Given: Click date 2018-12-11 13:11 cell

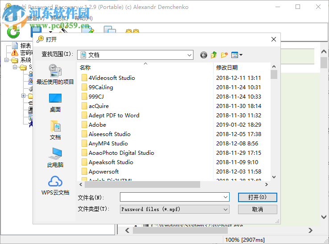Looking at the screenshot, I should point(239,78).
